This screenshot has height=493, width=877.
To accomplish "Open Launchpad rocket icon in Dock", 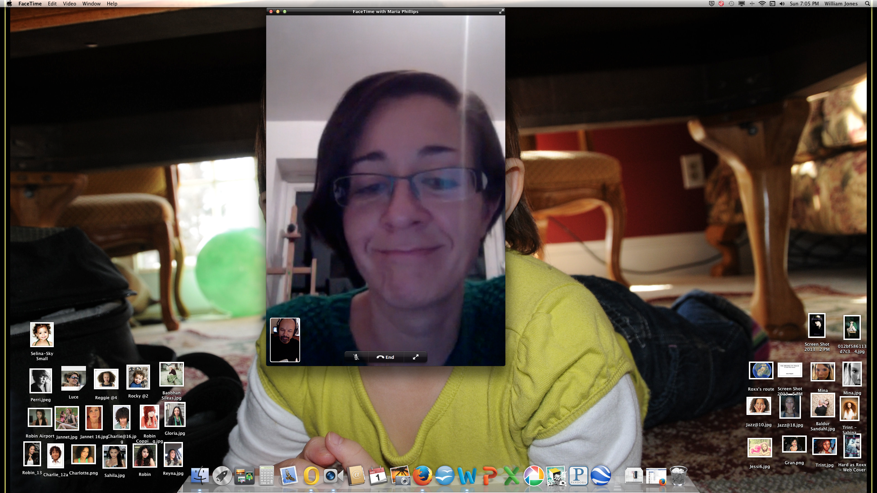I will click(x=222, y=476).
